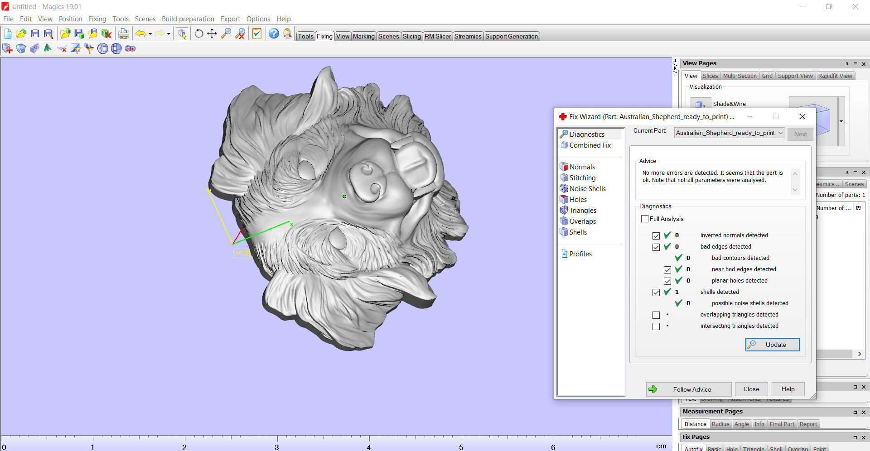Click the red arrow rings icon in Fixing toolbar
870x451 pixels.
pos(130,48)
